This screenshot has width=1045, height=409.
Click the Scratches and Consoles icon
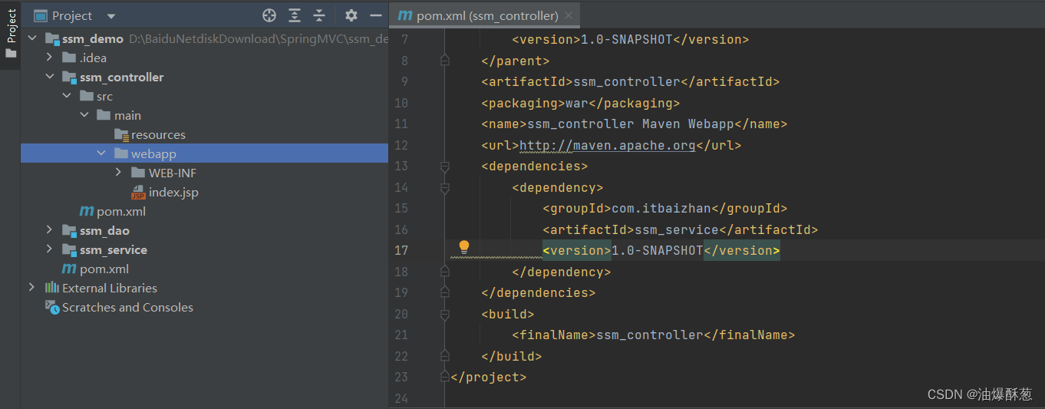[52, 307]
